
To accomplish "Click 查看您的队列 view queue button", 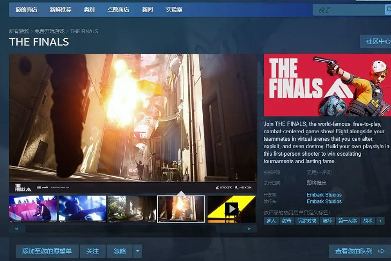I will (x=359, y=251).
